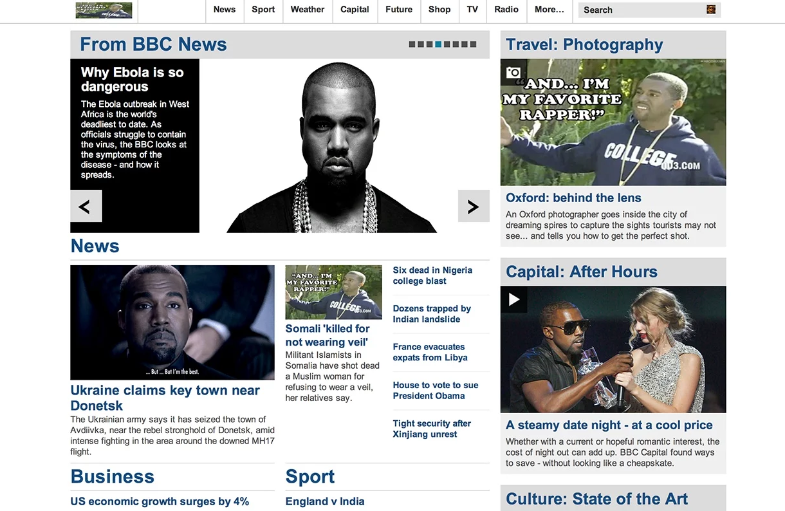The height and width of the screenshot is (511, 785).
Task: Open 'US economic growth surges by 4%' link
Action: [160, 501]
